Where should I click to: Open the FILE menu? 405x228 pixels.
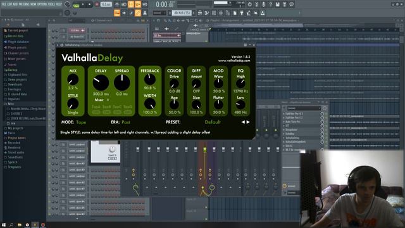pyautogui.click(x=4, y=4)
